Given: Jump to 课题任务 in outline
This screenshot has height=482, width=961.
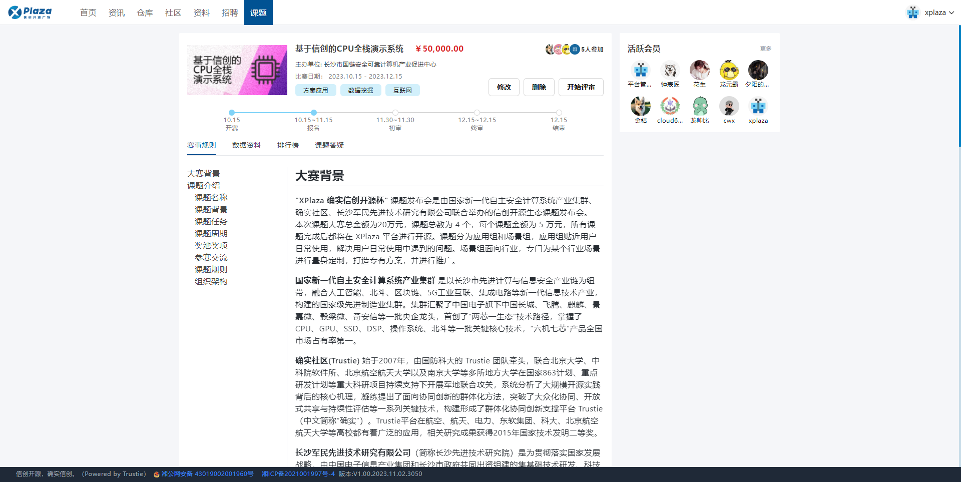Looking at the screenshot, I should (x=211, y=222).
